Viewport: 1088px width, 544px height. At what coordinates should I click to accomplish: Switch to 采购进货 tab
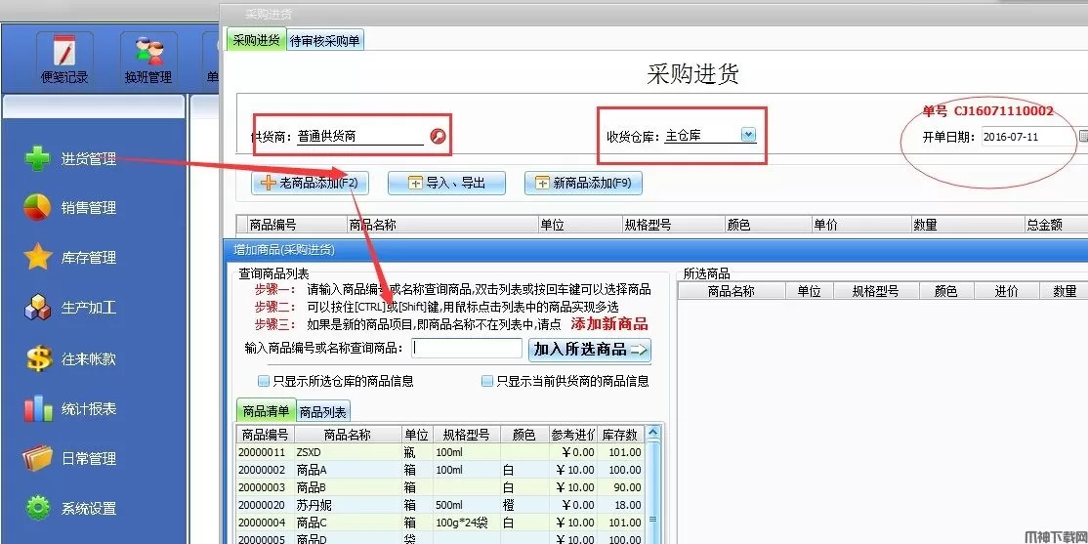coord(256,40)
